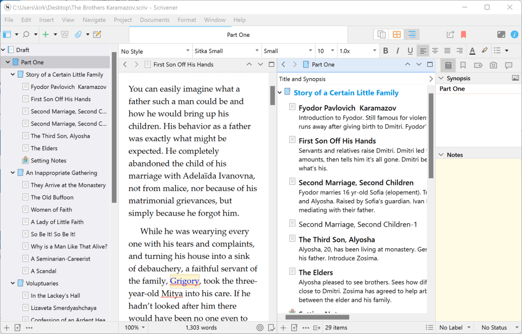Toggle italic formatting

point(398,51)
